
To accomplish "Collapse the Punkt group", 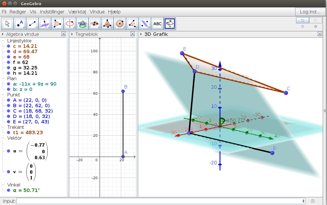I will click(x=3, y=95).
